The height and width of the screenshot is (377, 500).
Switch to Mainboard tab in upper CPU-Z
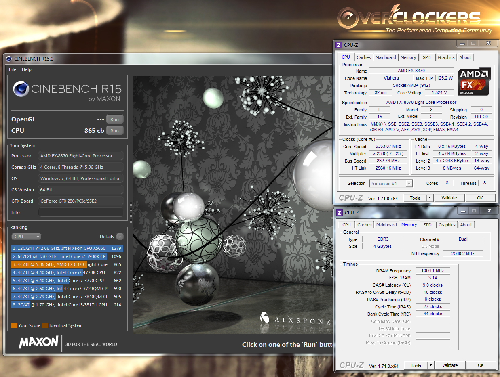pyautogui.click(x=386, y=57)
